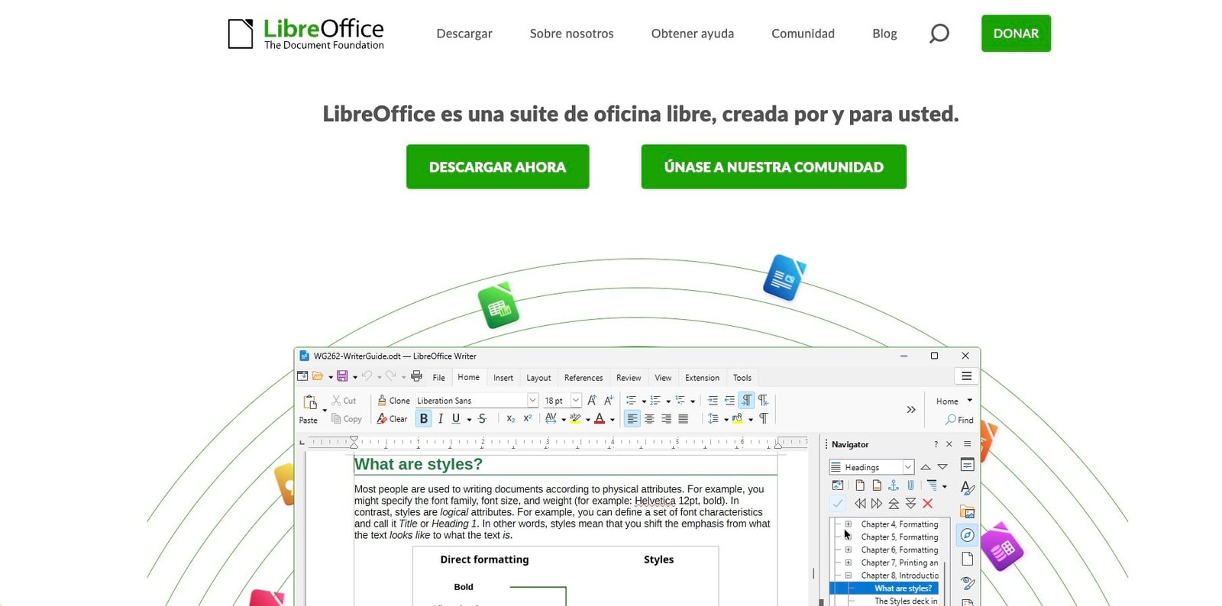This screenshot has height=606, width=1222.
Task: Open the sidebar Properties deck icon
Action: (967, 465)
